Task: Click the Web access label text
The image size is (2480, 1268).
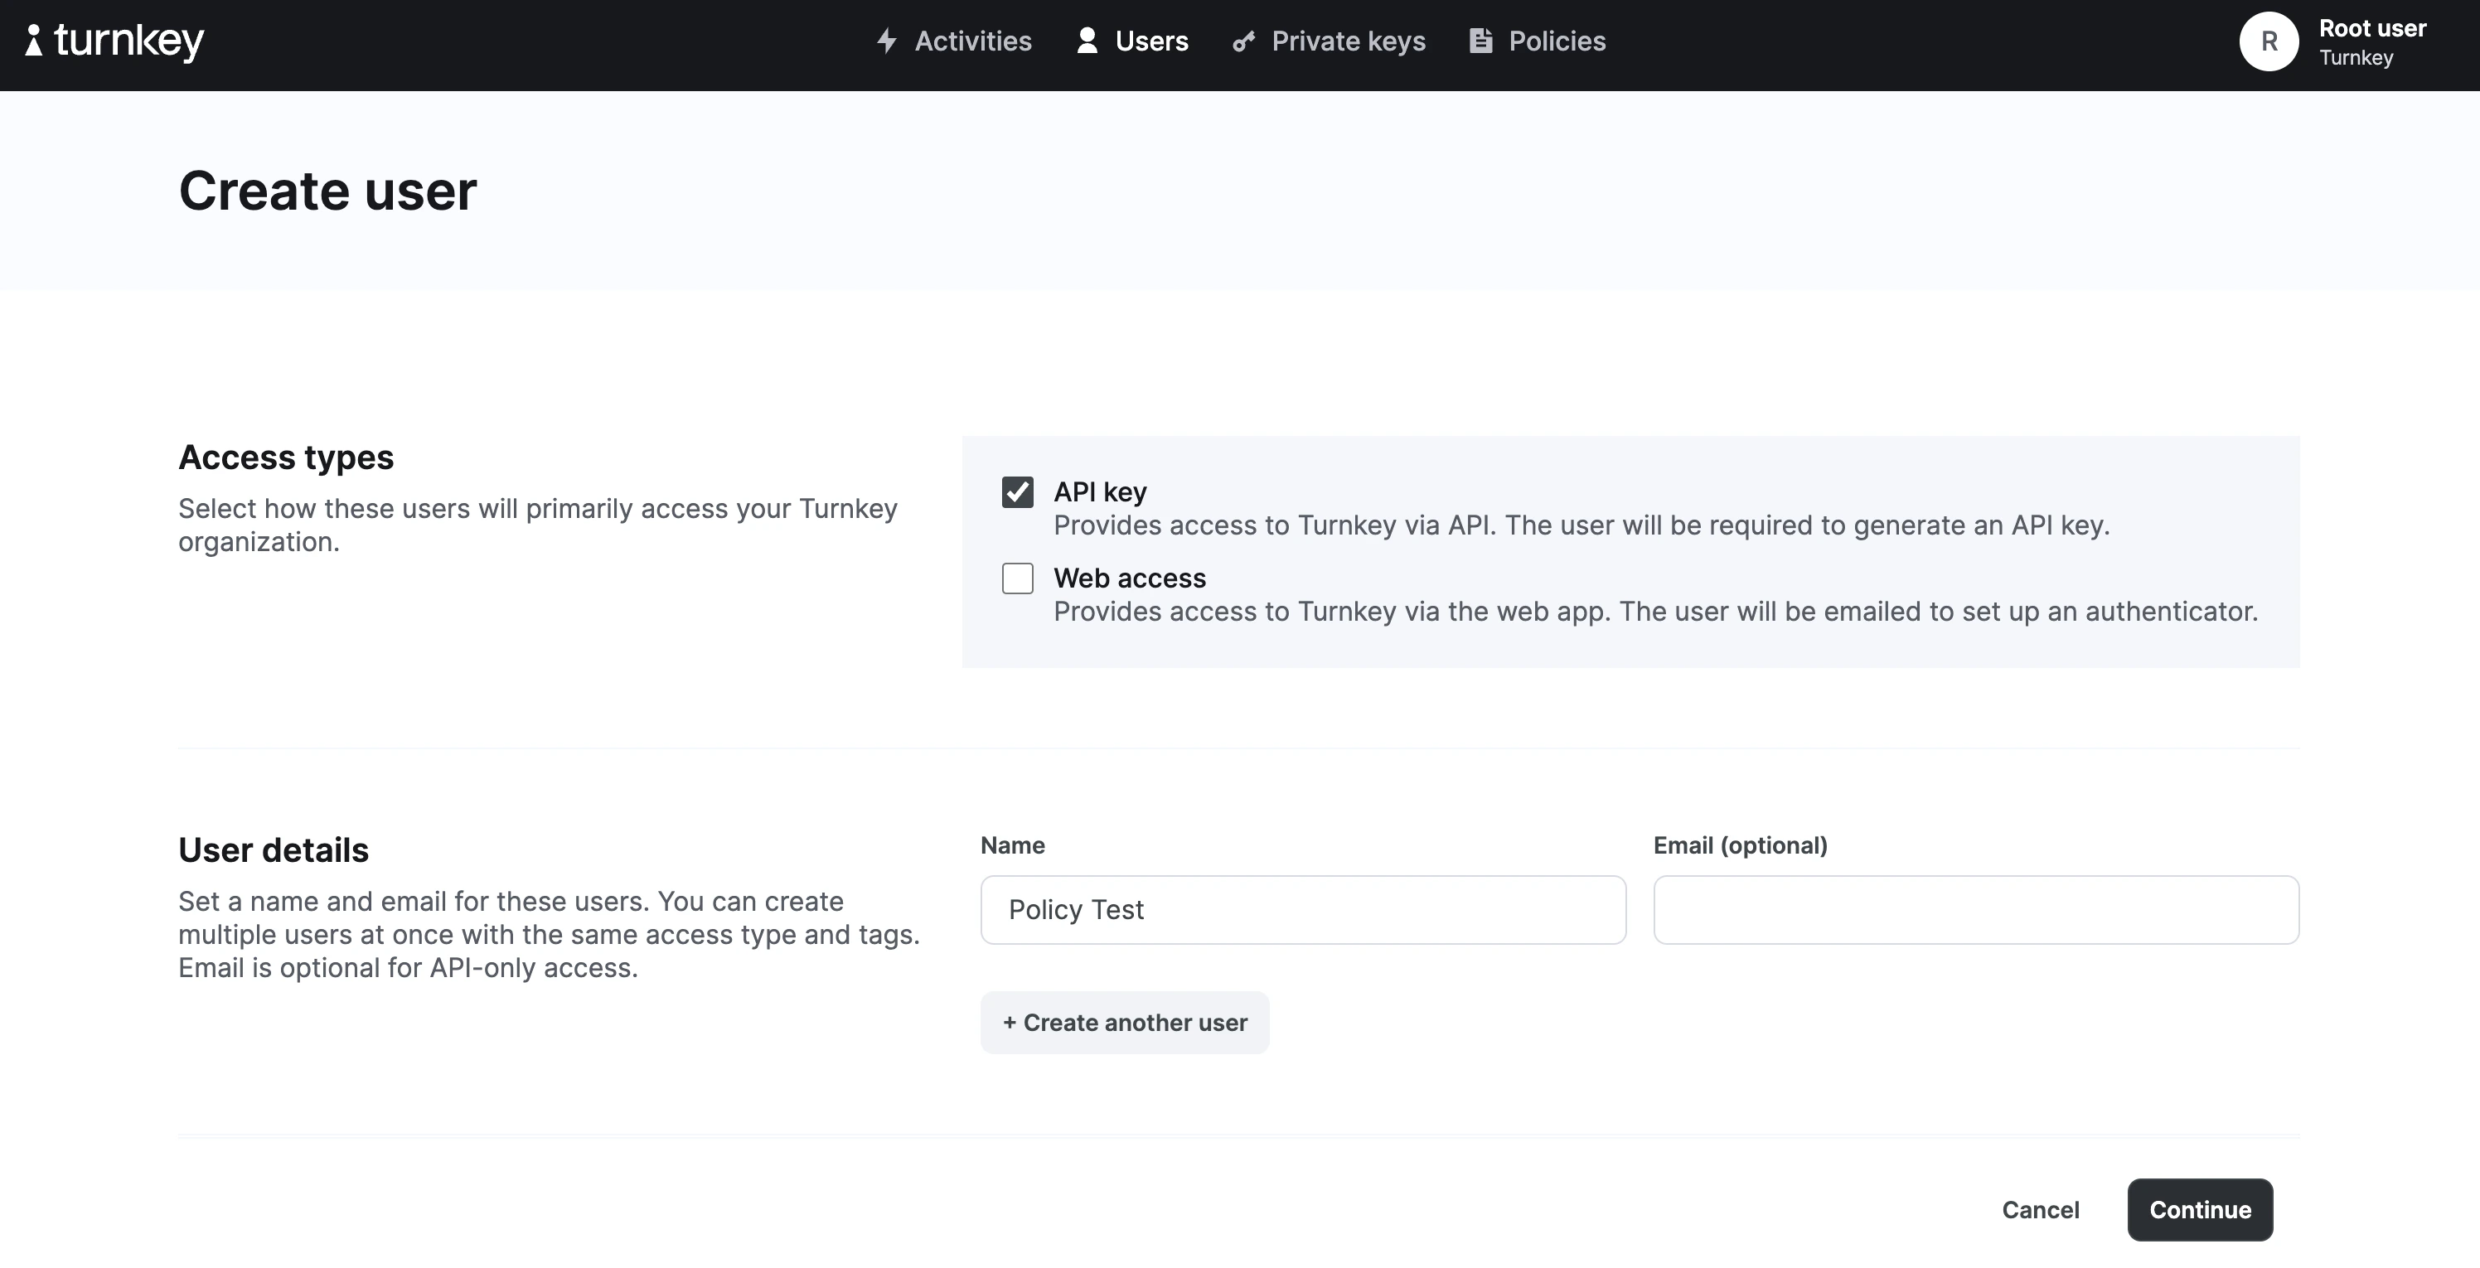Action: [1129, 578]
